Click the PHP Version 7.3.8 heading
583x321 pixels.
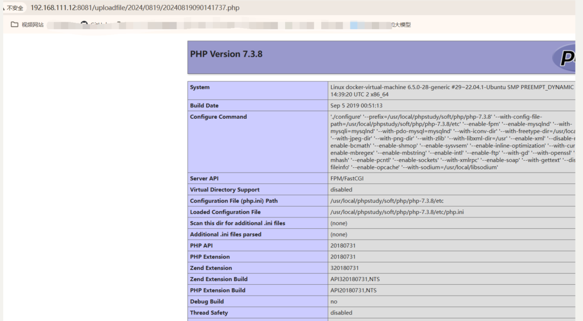point(226,54)
